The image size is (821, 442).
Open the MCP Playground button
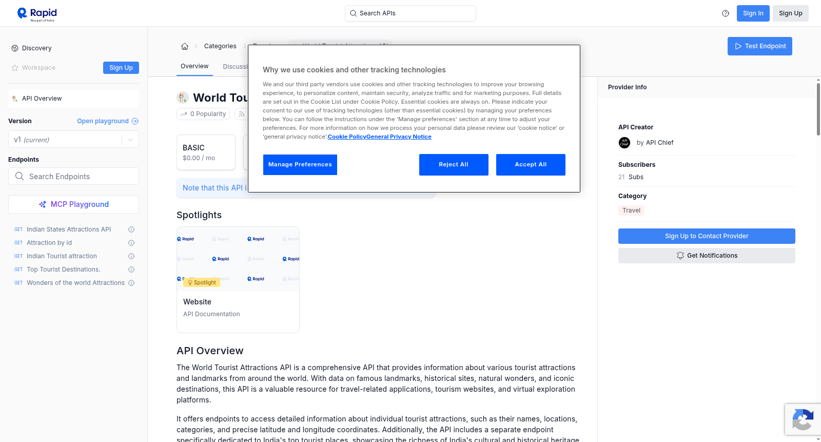73,204
